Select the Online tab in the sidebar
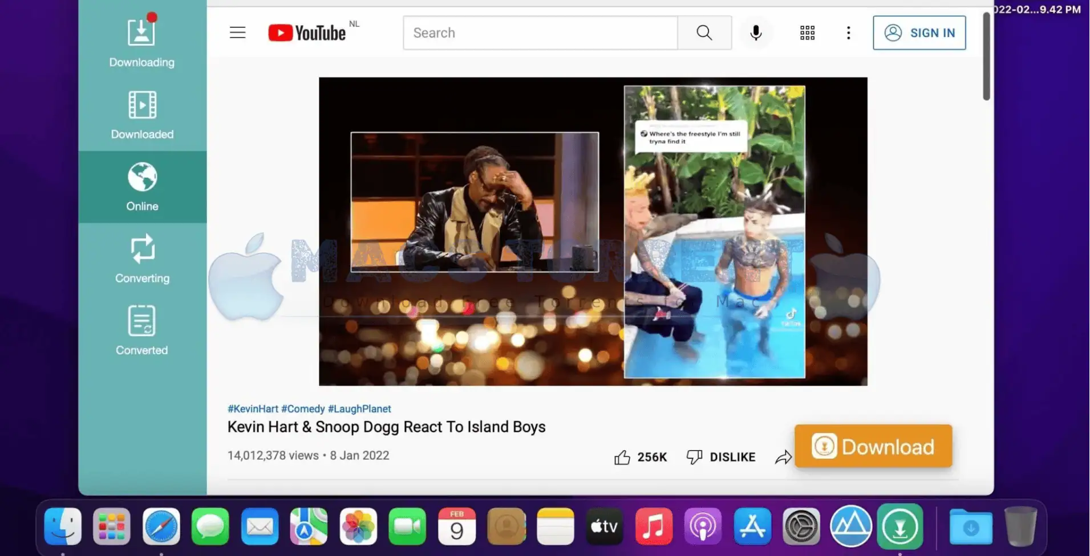Screen dimensions: 1090x556 [142, 187]
